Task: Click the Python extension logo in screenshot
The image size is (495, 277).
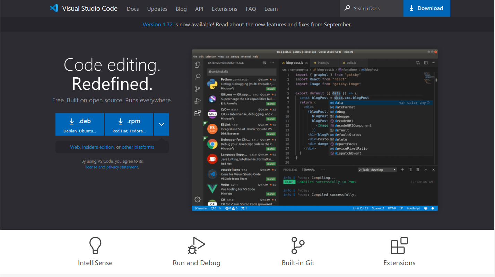Action: pos(212,84)
